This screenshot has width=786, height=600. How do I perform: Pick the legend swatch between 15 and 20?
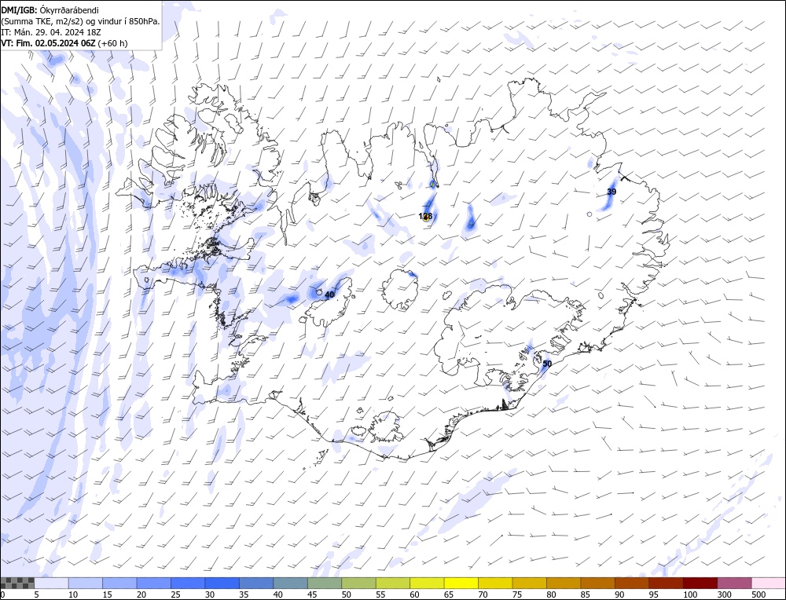(119, 583)
